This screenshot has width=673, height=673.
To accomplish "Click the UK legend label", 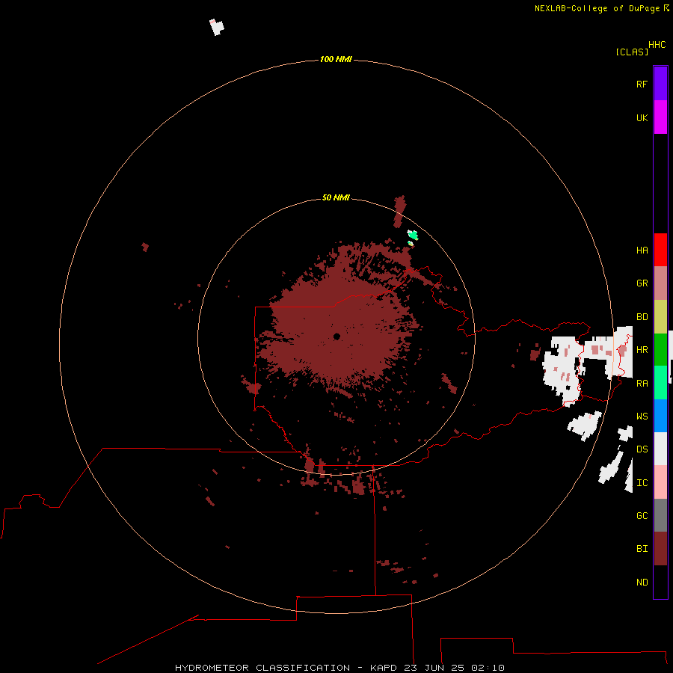I will click(x=642, y=117).
